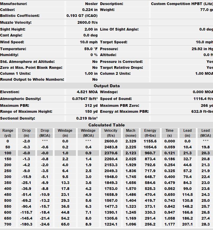Viewport: 213px width, 230px height.
Task: Click the Windage value 0.000 MOA
Action: 203,92
